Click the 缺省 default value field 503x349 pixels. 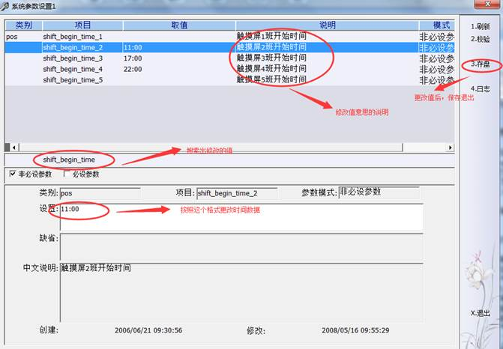pyautogui.click(x=240, y=246)
